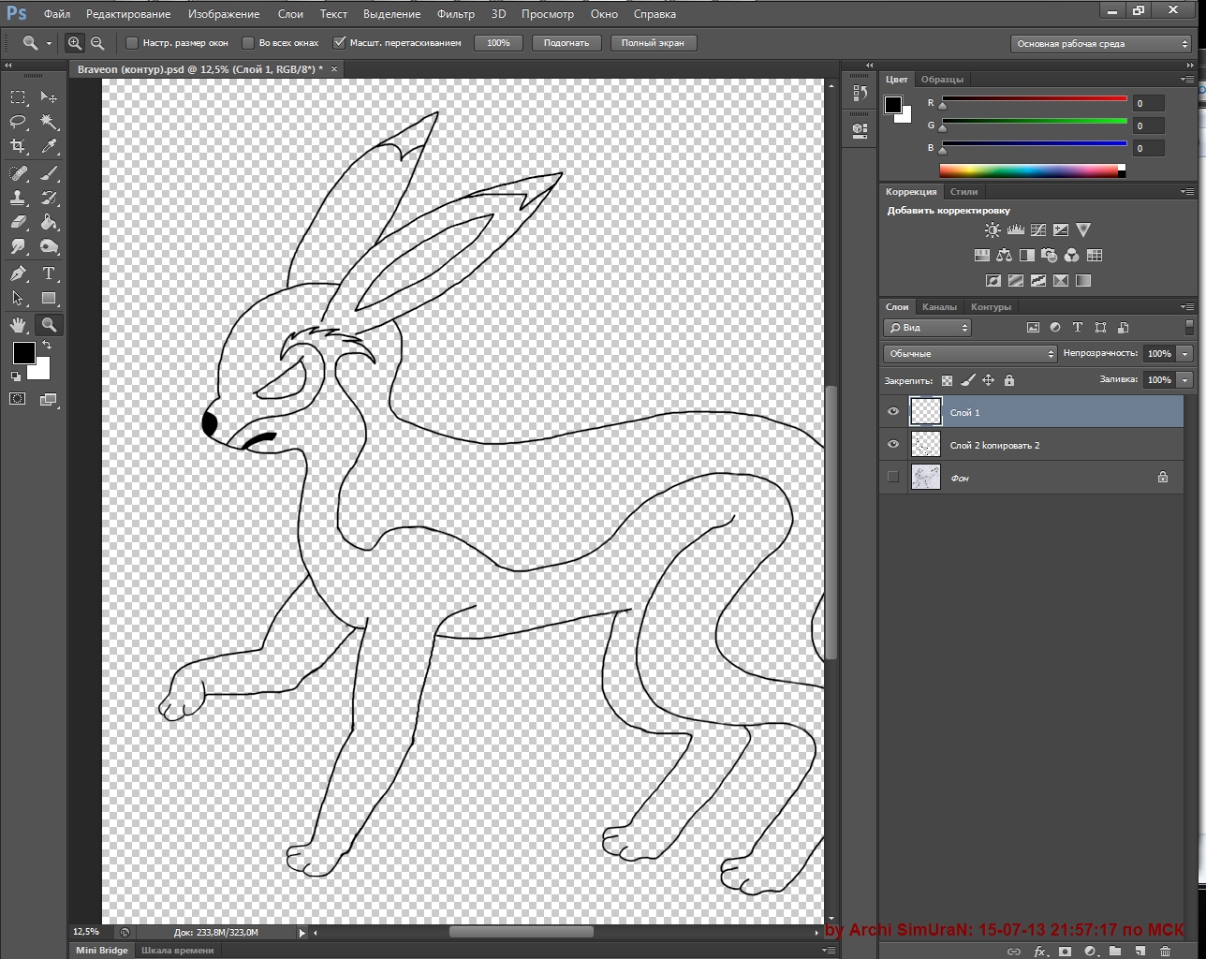Image resolution: width=1206 pixels, height=959 pixels.
Task: Select the Move tool
Action: [49, 97]
